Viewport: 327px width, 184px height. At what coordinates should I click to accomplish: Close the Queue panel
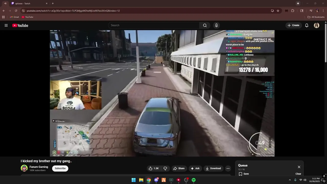[299, 167]
